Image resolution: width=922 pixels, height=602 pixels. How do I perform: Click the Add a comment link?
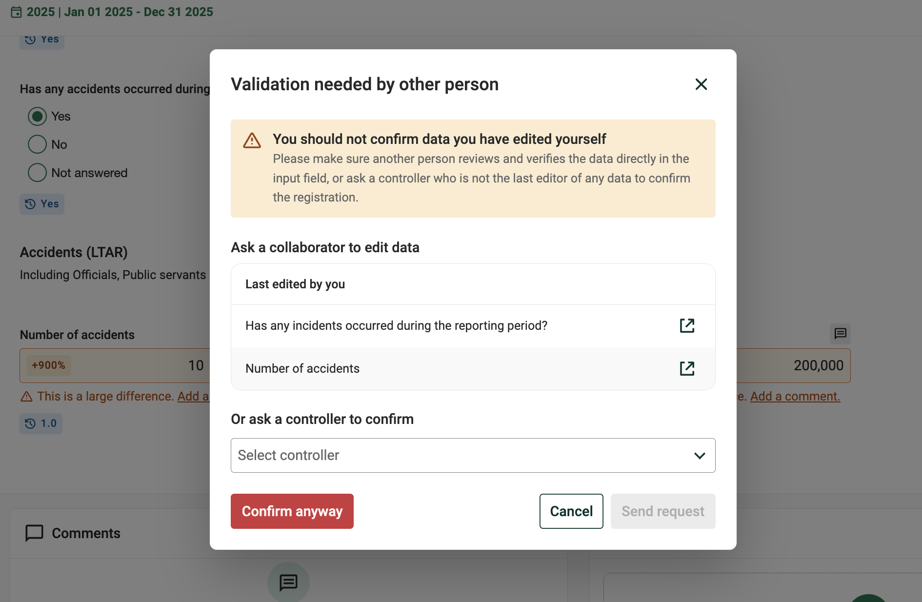795,396
